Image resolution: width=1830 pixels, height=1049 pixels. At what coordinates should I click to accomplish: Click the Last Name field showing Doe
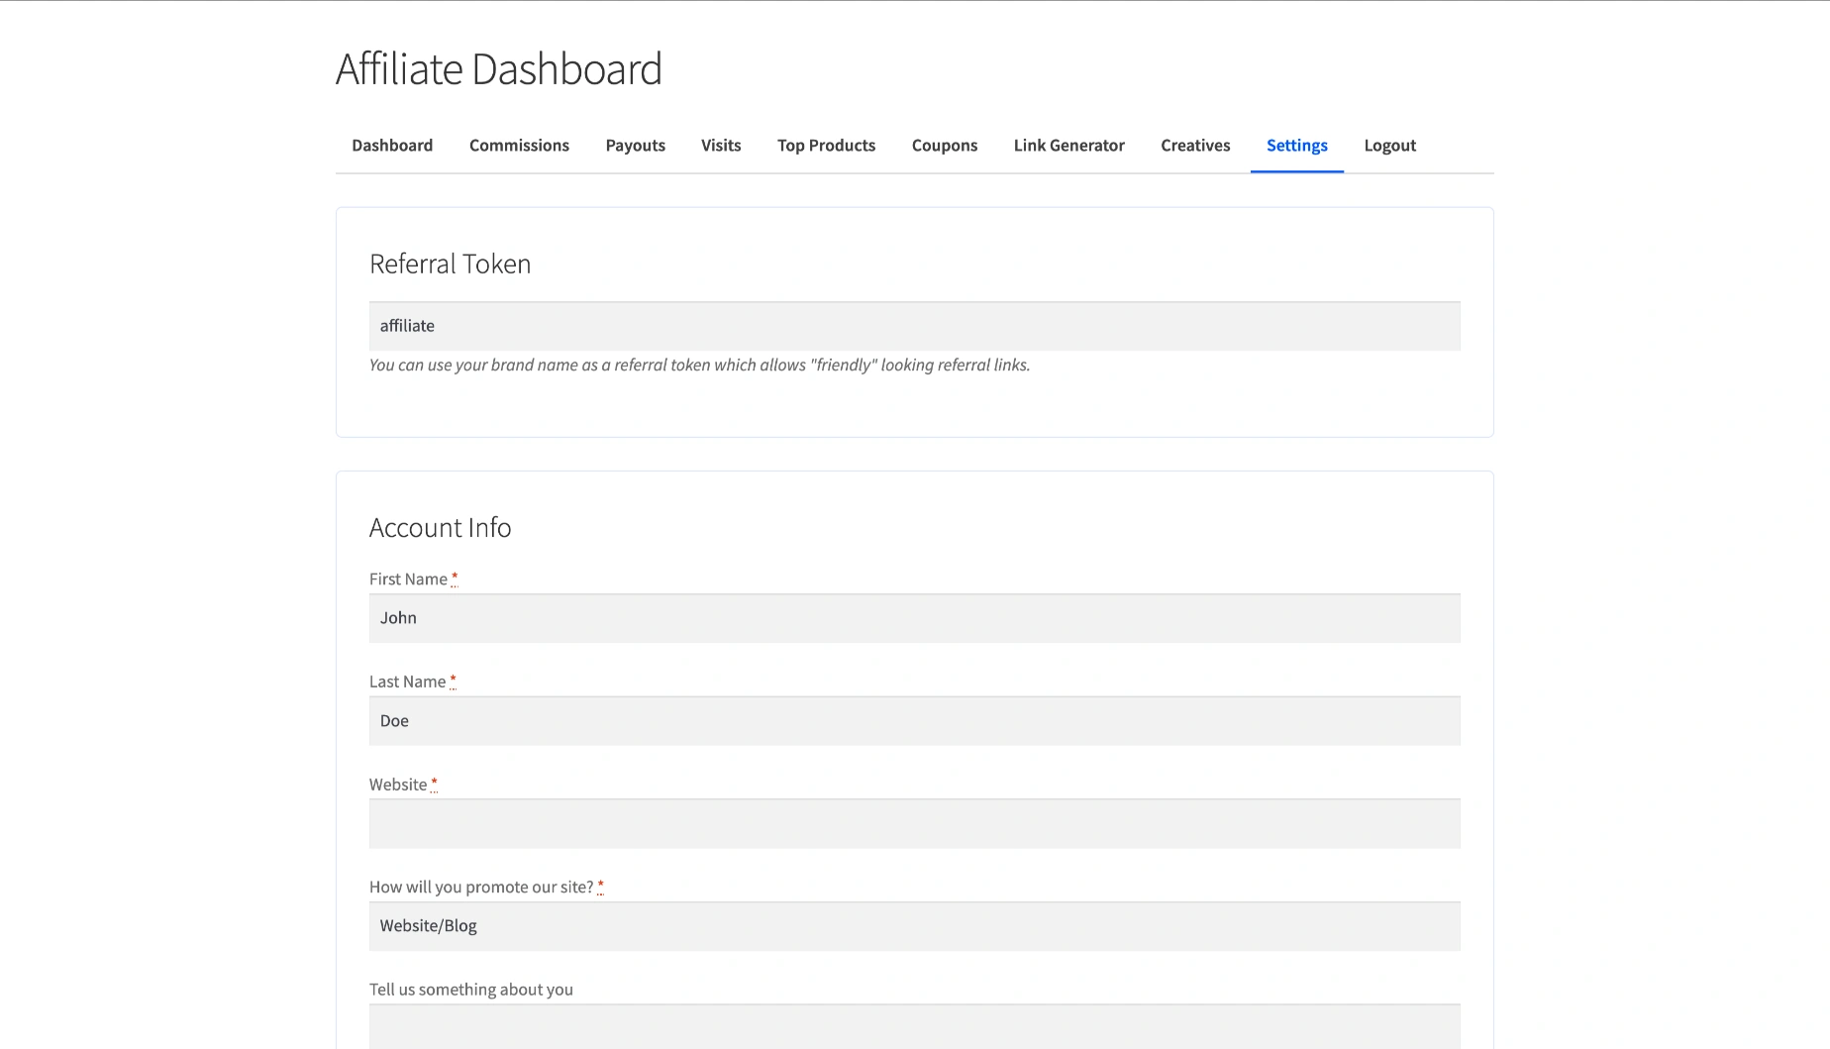pos(914,721)
